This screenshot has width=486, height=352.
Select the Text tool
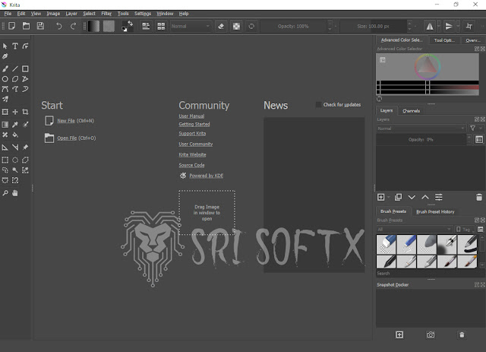15,46
